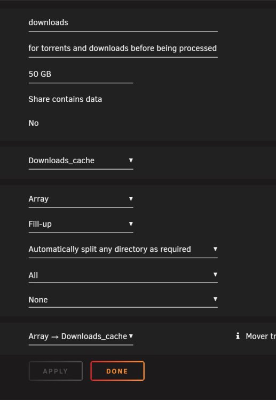Open the Fill-up allocation method dropdown
The height and width of the screenshot is (400, 276).
[x=81, y=224]
